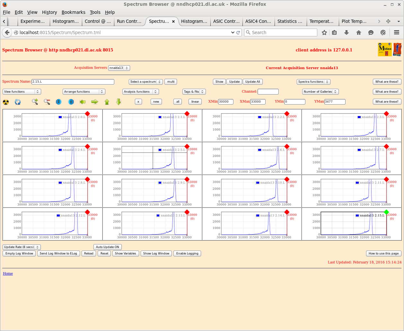Open the Number of Galleries dropdown
The image size is (404, 331).
pyautogui.click(x=320, y=92)
